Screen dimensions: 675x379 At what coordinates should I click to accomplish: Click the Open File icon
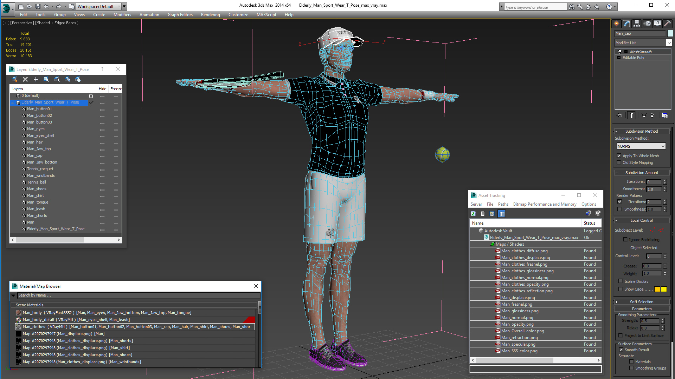click(30, 6)
